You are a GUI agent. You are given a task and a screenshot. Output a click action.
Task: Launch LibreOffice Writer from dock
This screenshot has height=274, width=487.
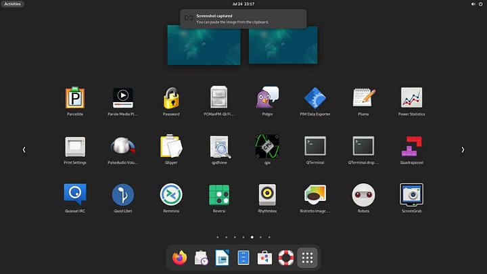point(222,258)
